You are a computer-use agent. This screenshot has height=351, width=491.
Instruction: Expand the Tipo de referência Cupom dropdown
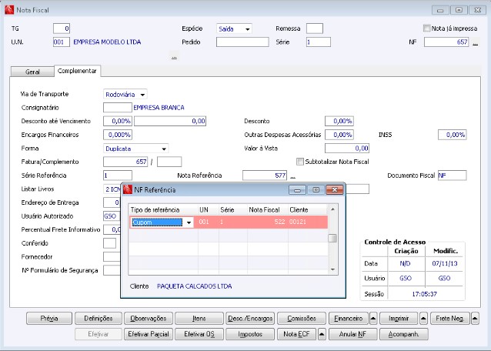pos(189,222)
